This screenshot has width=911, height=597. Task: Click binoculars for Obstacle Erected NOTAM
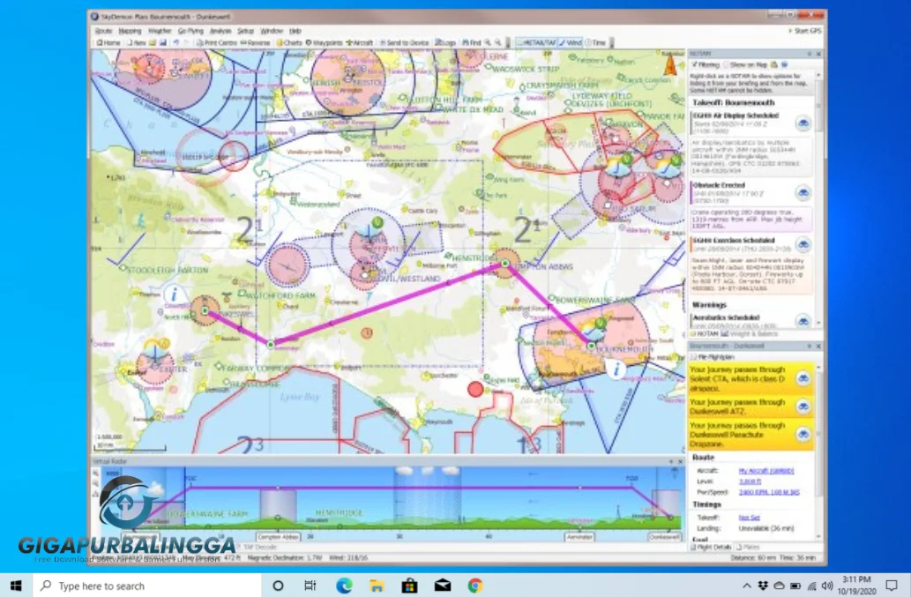click(803, 193)
